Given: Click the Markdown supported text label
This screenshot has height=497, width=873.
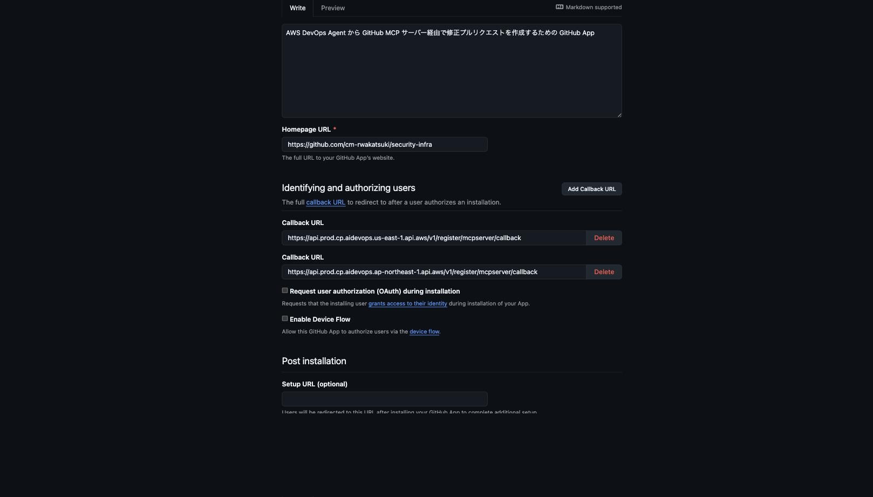Looking at the screenshot, I should [x=594, y=7].
